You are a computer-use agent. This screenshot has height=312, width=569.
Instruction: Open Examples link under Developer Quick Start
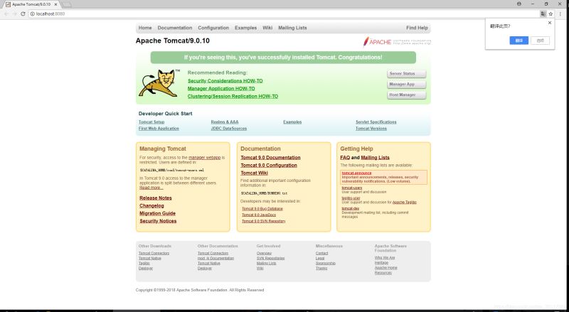(x=292, y=122)
